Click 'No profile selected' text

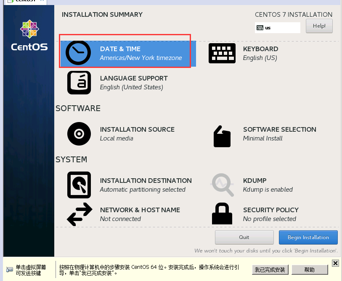point(270,219)
